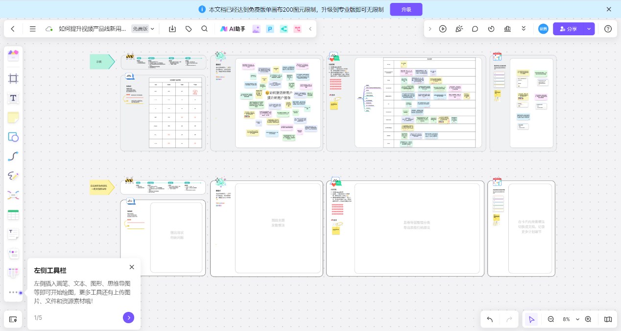Open the voting bar-chart icon
Viewport: 621px width, 331px height.
507,29
